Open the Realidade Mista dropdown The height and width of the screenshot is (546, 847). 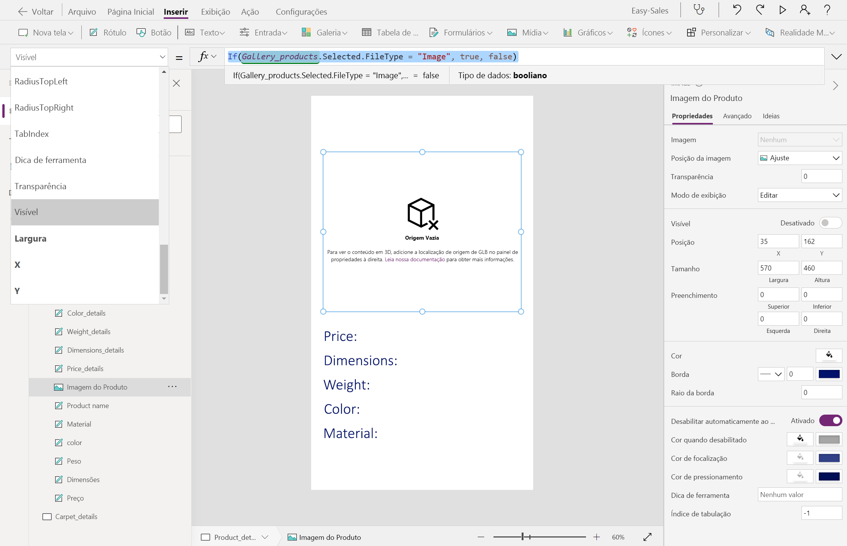(x=800, y=33)
